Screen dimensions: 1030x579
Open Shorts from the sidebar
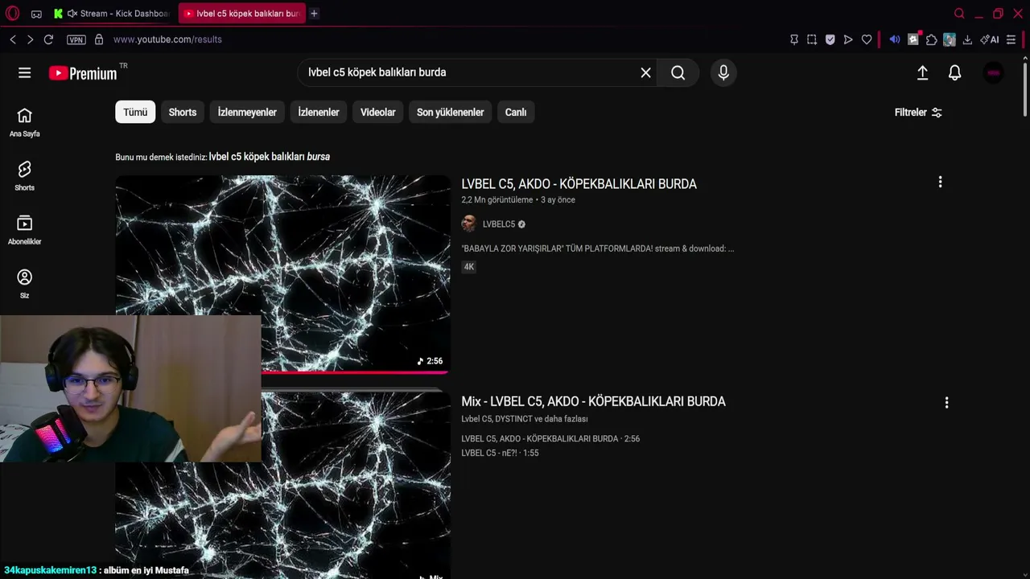pos(25,177)
